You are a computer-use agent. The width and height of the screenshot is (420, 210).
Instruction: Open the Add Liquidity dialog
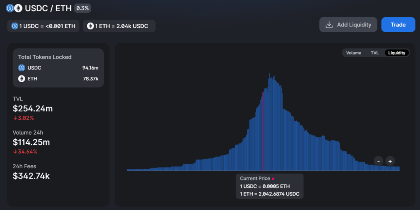click(x=348, y=24)
